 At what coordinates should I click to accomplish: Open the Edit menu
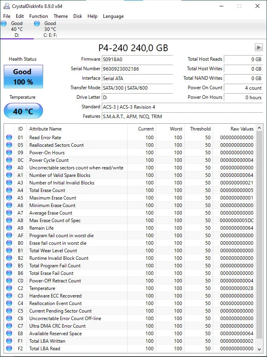(x=20, y=16)
